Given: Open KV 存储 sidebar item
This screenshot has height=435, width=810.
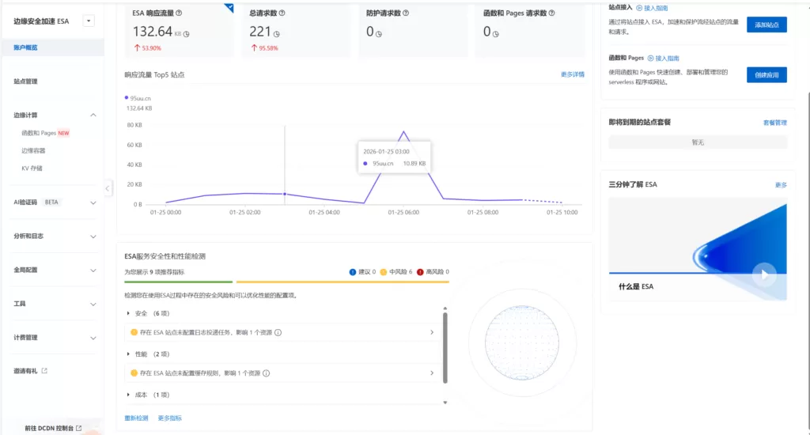Looking at the screenshot, I should pyautogui.click(x=32, y=168).
